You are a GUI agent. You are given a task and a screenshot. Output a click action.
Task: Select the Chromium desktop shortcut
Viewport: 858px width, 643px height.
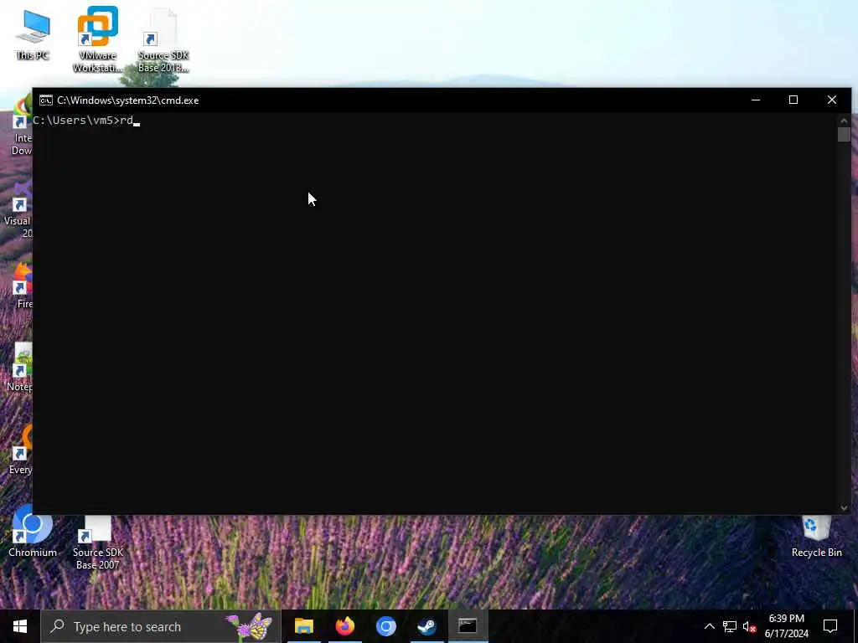(x=33, y=531)
